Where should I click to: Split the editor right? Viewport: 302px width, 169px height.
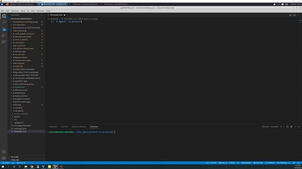click(x=294, y=15)
